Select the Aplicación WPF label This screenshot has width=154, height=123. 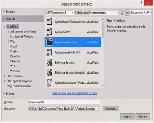(63, 32)
